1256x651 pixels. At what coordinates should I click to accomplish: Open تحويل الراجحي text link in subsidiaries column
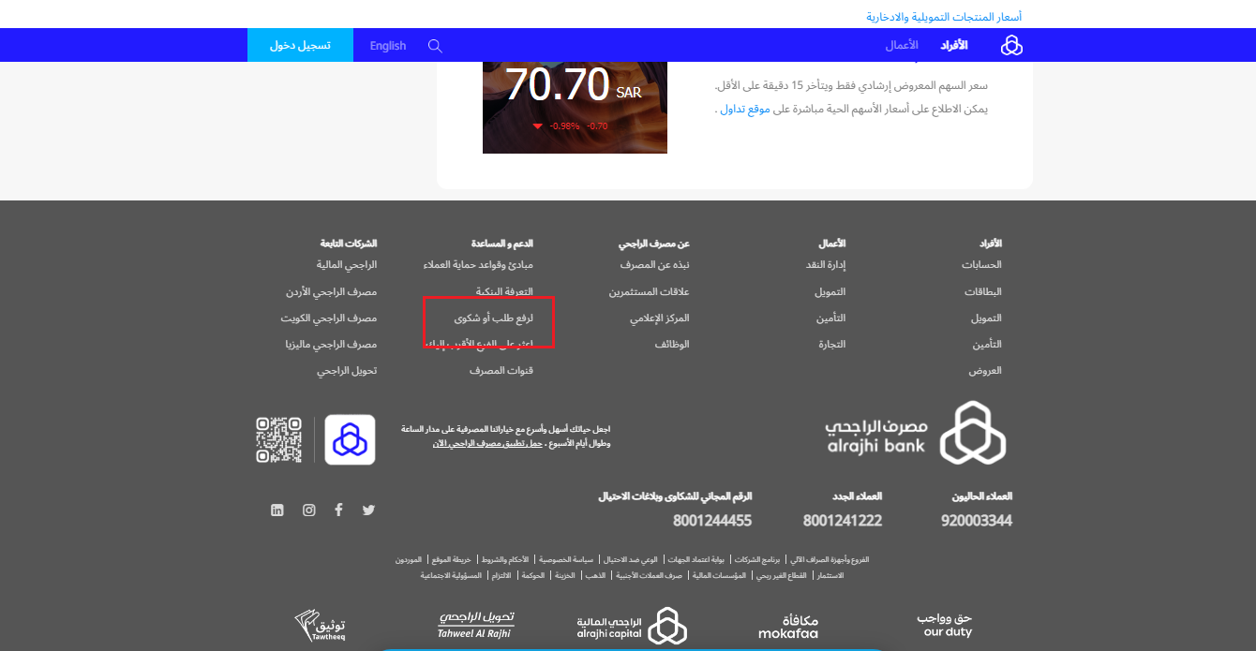(x=347, y=371)
